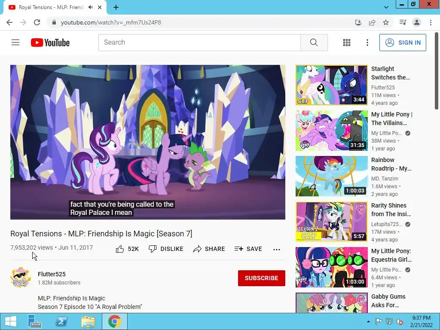This screenshot has height=330, width=440.
Task: Open Flutter525 channel avatar
Action: tap(21, 277)
